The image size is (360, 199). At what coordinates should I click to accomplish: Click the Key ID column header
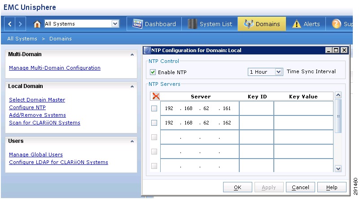point(257,97)
